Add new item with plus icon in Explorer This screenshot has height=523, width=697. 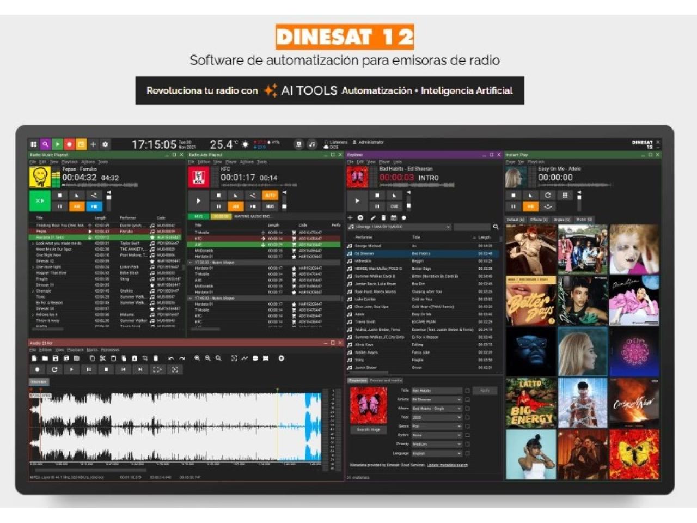(x=350, y=217)
